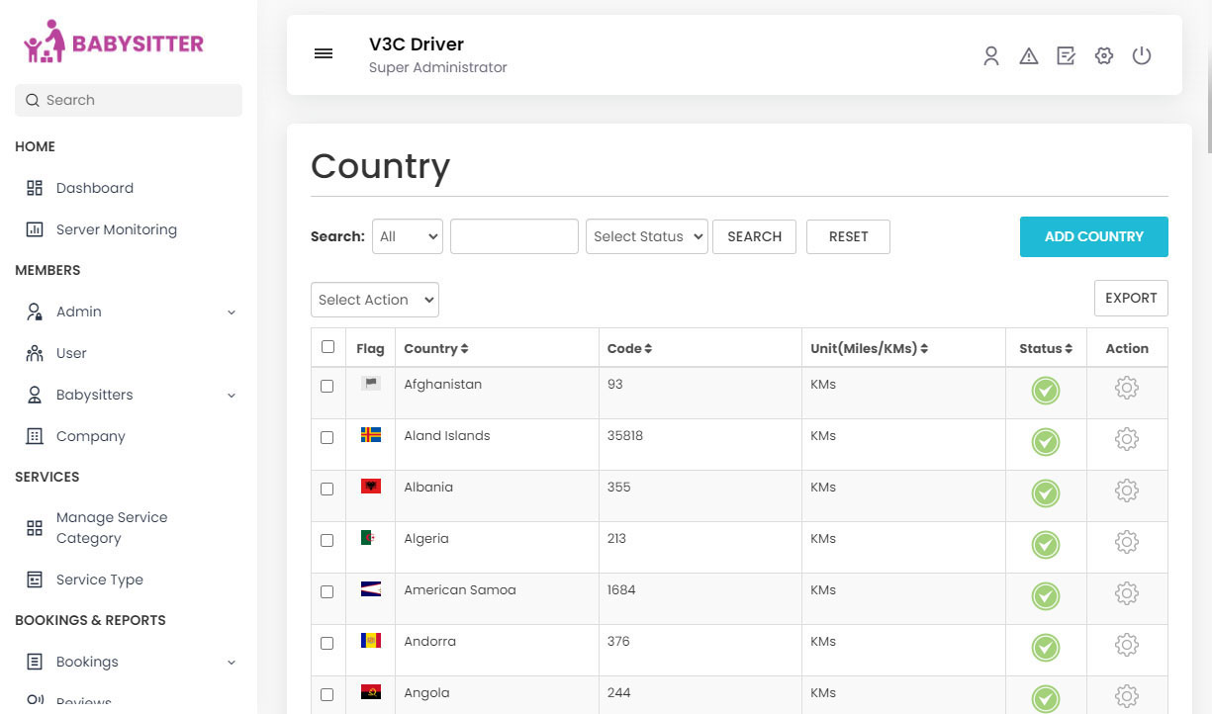The width and height of the screenshot is (1212, 714).
Task: Click inside the search text field
Action: pos(513,236)
